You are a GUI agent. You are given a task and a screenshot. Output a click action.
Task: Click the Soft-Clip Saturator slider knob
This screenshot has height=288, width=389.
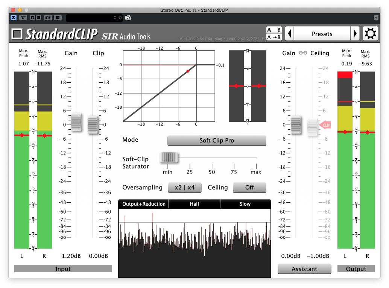169,158
